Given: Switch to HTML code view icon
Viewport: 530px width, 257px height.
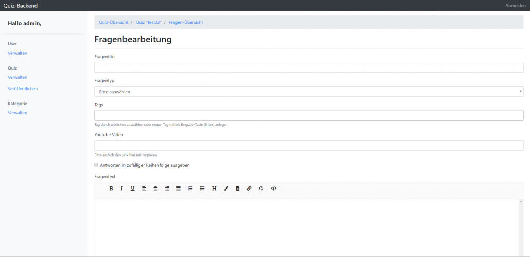Looking at the screenshot, I should point(273,189).
